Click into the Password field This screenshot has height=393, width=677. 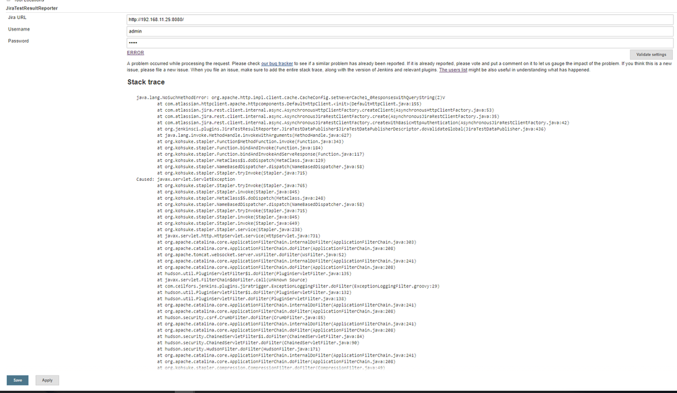click(399, 43)
